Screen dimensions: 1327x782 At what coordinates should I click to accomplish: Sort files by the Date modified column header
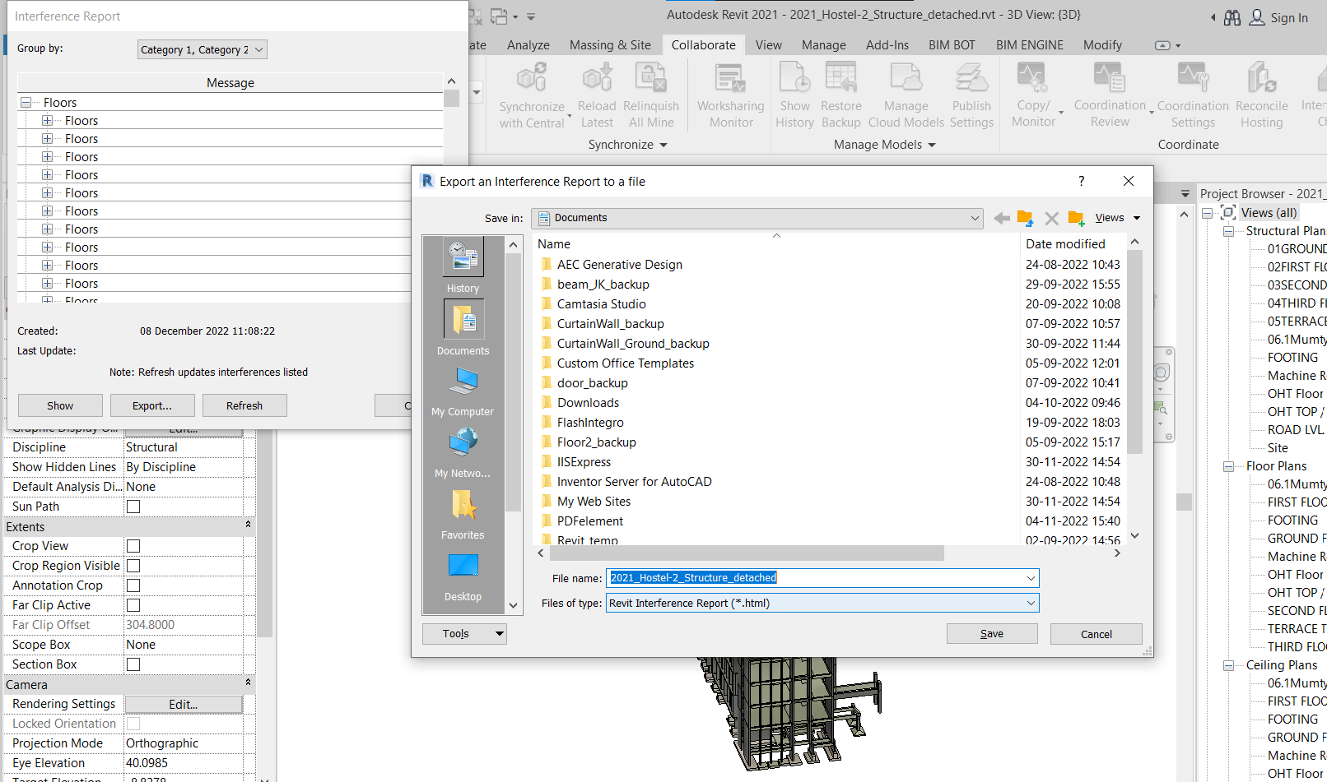[x=1065, y=244]
